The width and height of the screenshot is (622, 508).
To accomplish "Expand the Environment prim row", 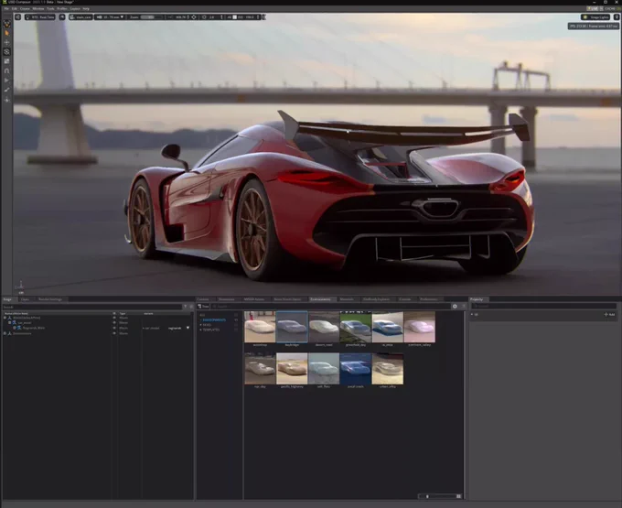I will 5,333.
